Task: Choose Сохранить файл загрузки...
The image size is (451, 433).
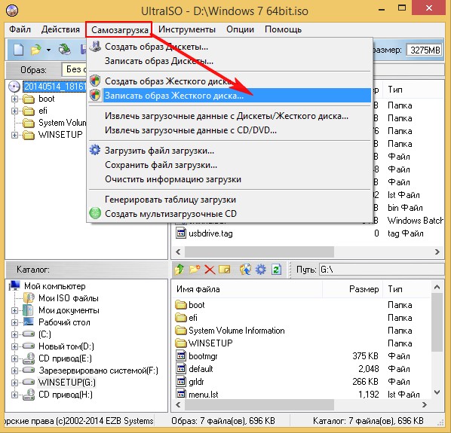Action: (x=229, y=165)
